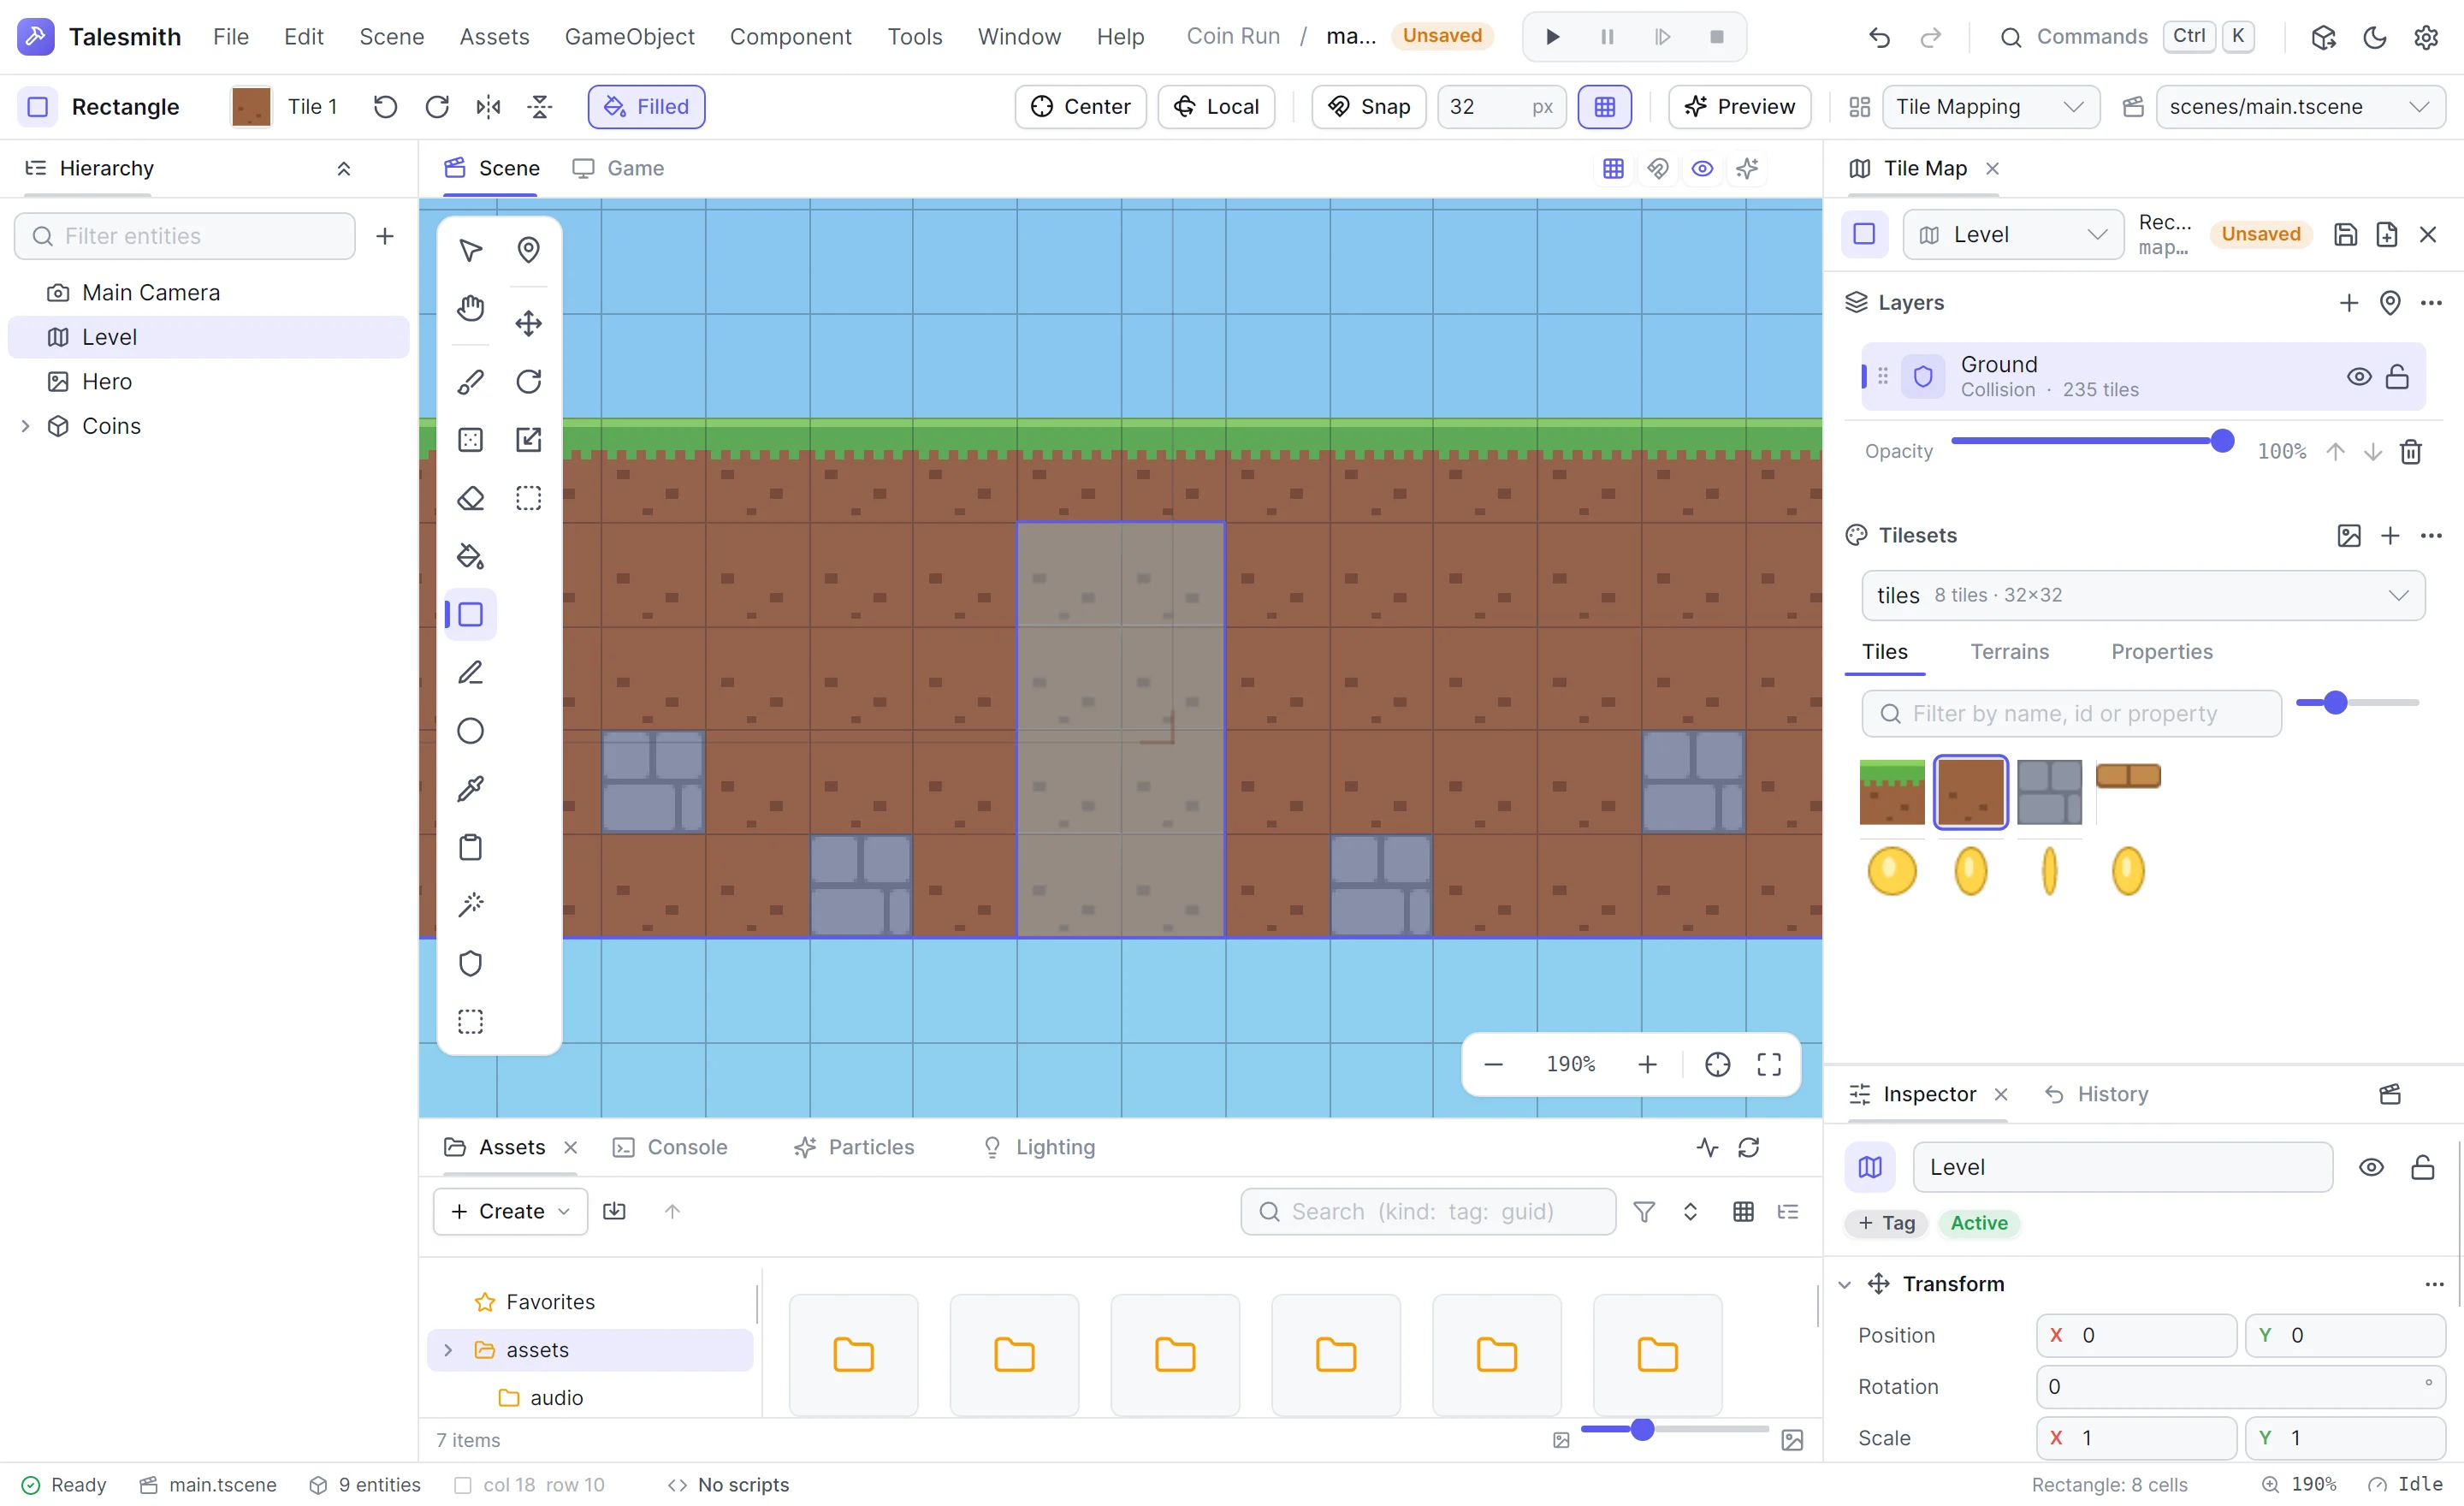2464x1506 pixels.
Task: Open the Tile Mapping layout dropdown
Action: click(1990, 107)
